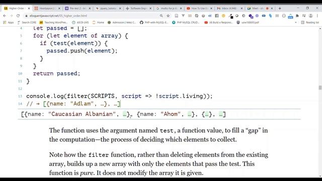The height and width of the screenshot is (181, 322).
Task: Open the Chrome three-dot menu
Action: 317,16
